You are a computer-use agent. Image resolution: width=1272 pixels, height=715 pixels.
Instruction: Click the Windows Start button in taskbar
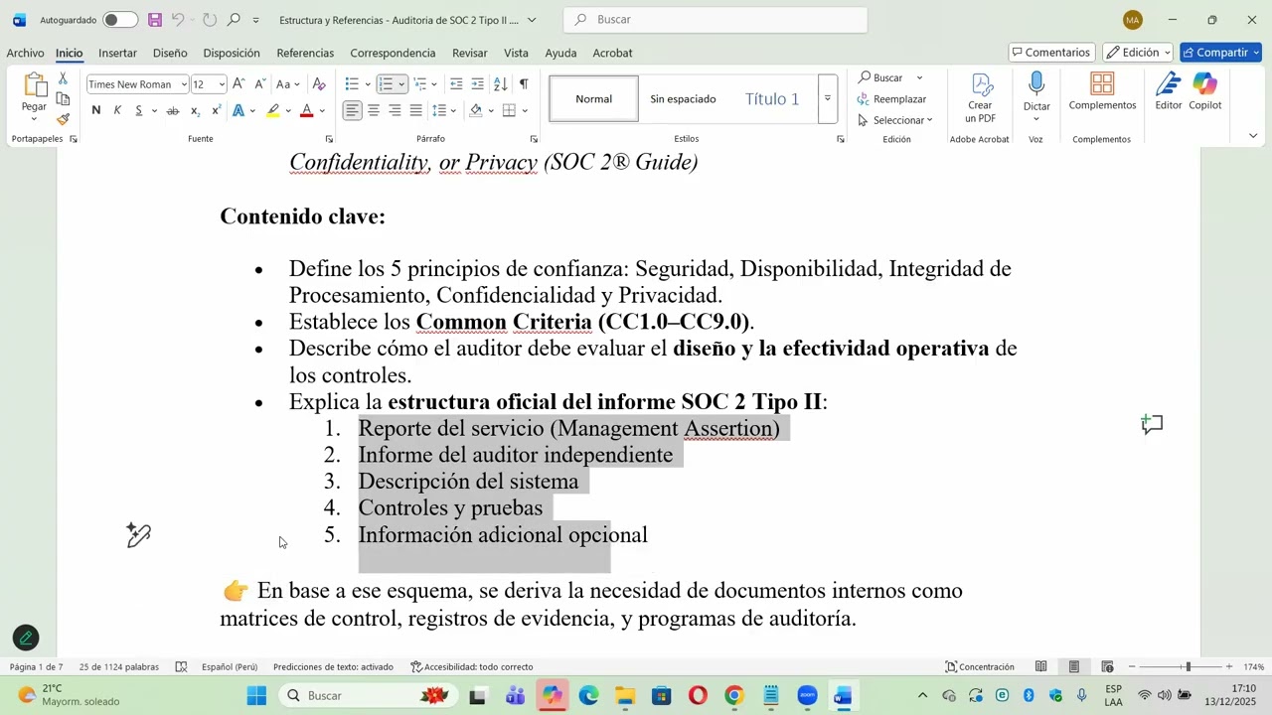(x=256, y=696)
